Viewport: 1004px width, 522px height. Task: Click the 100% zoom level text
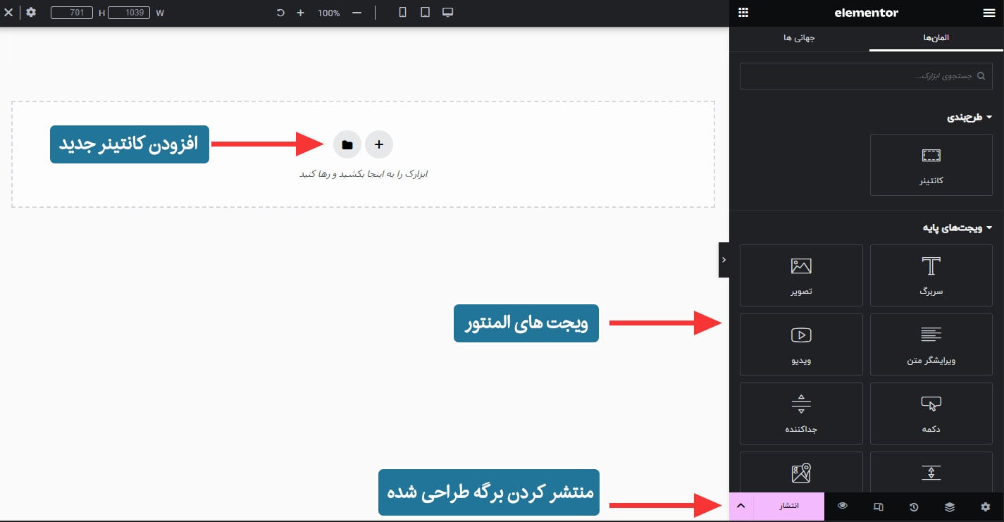(328, 13)
